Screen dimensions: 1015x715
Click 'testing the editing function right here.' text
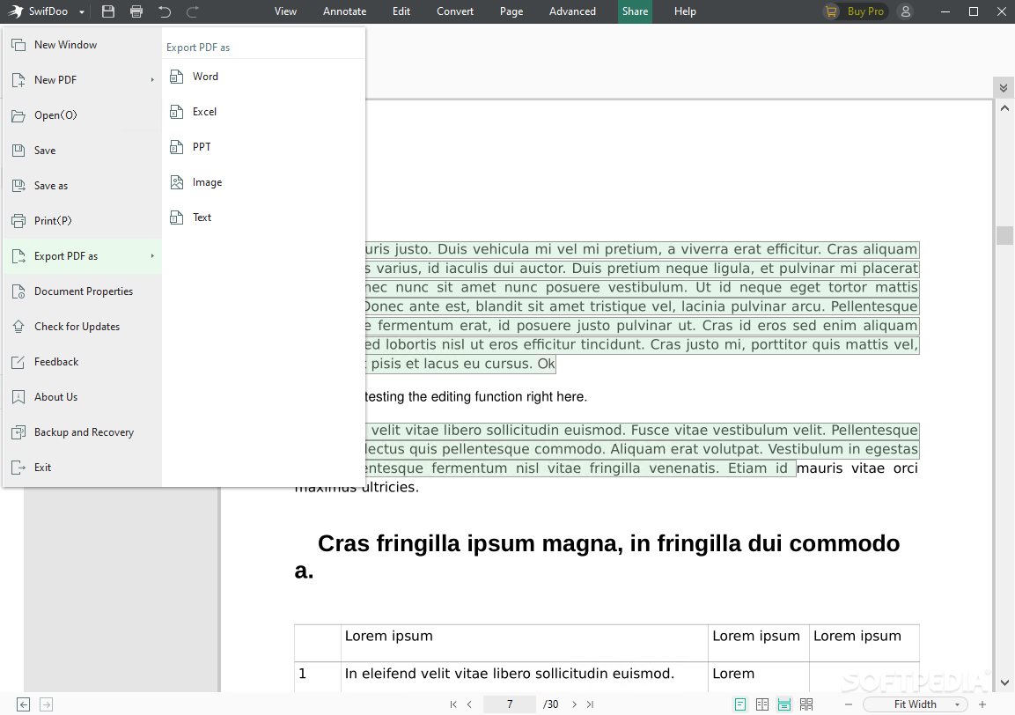tap(475, 396)
